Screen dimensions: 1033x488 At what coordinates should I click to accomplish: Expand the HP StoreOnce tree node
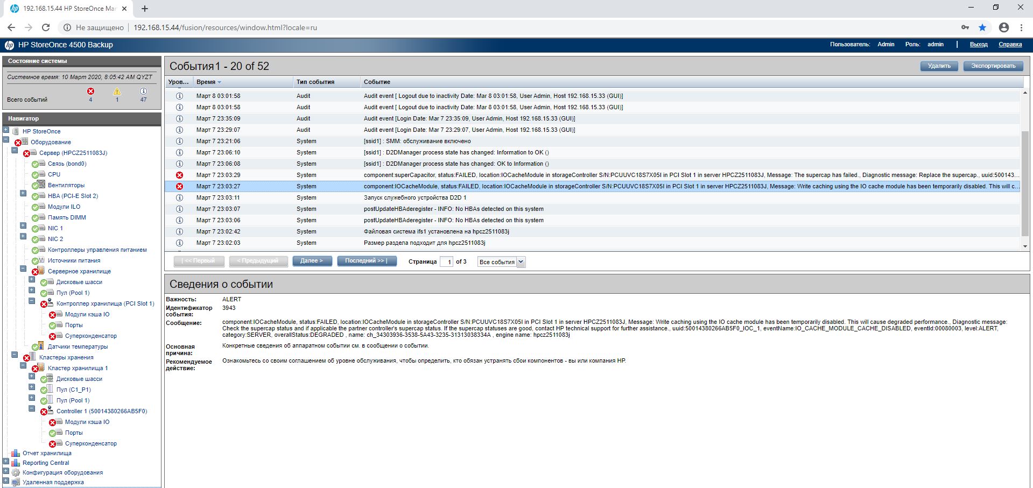coord(6,130)
